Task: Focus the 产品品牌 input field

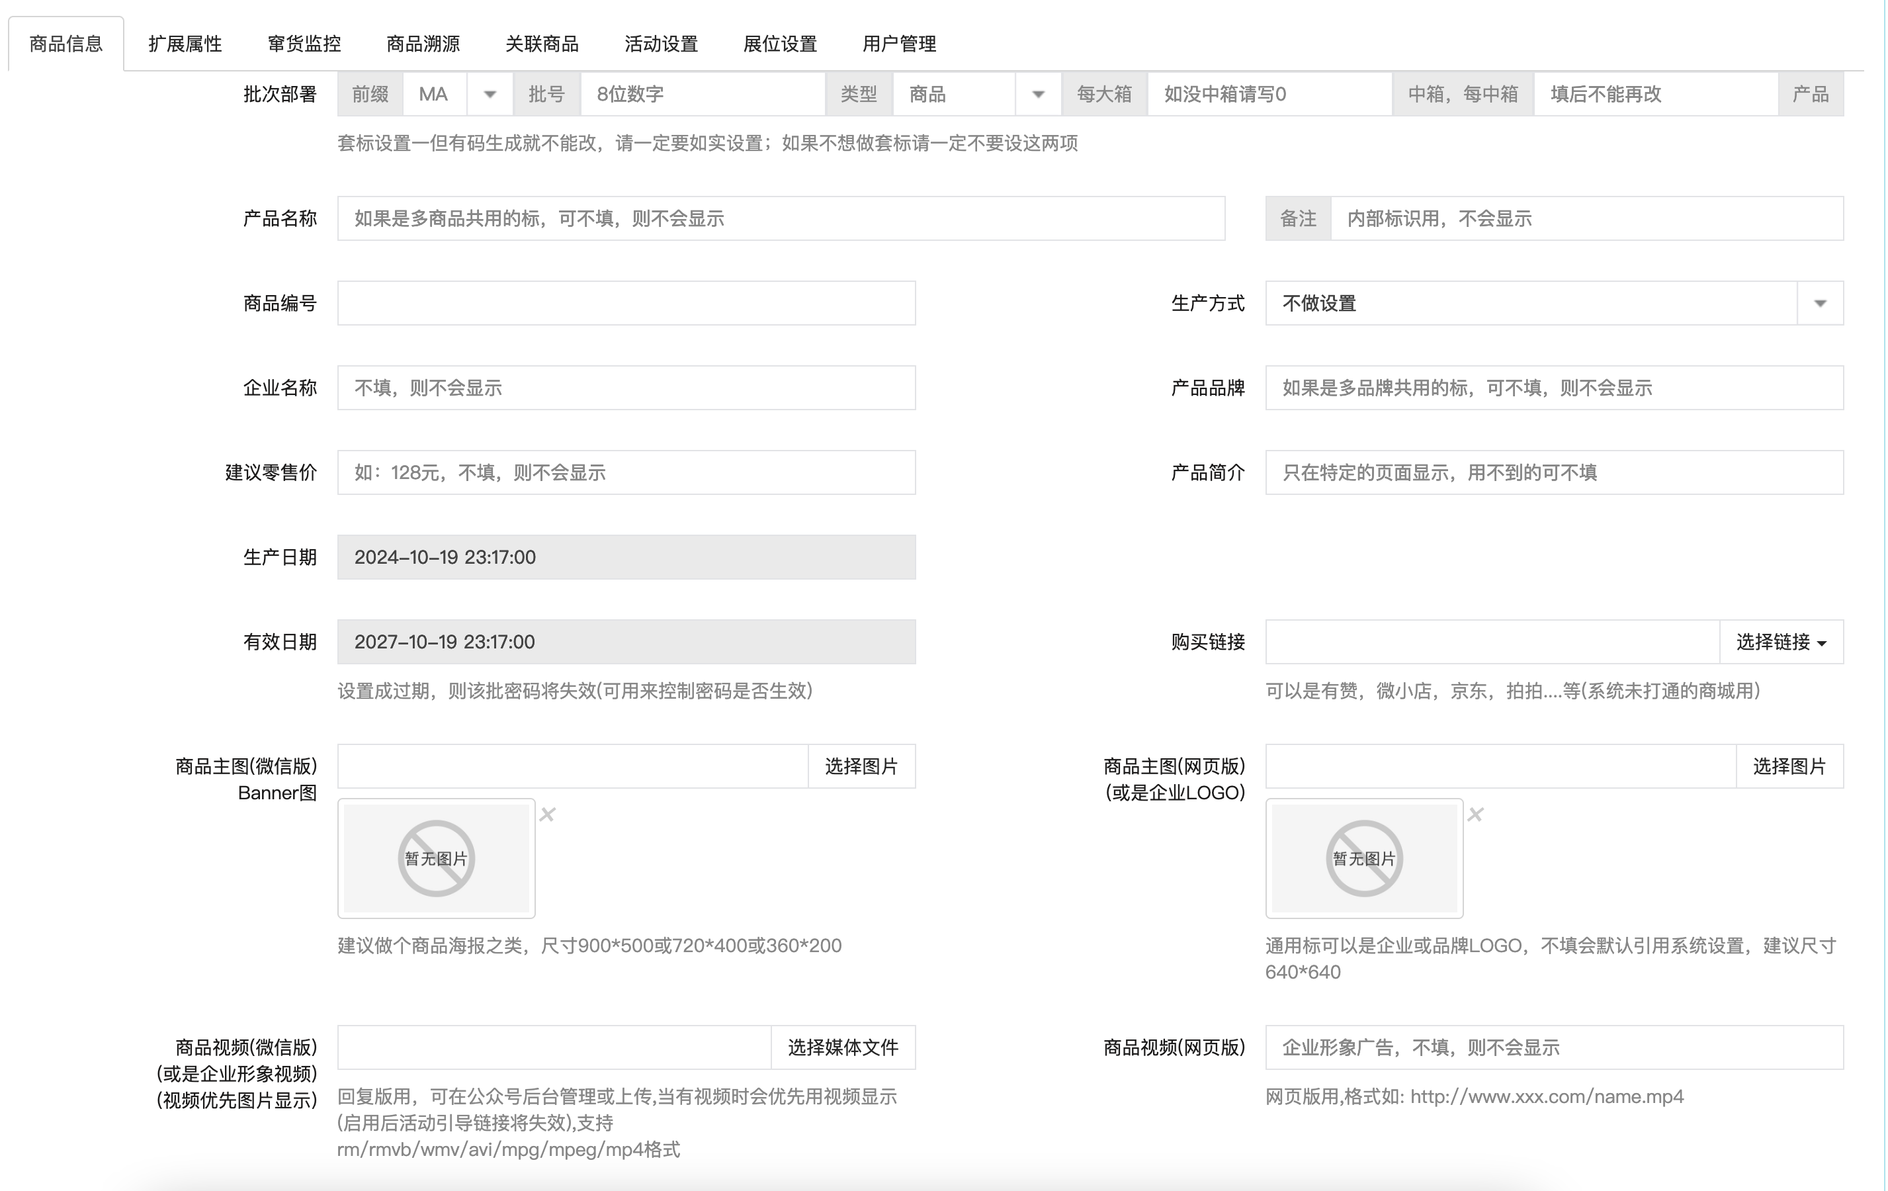Action: [1554, 388]
